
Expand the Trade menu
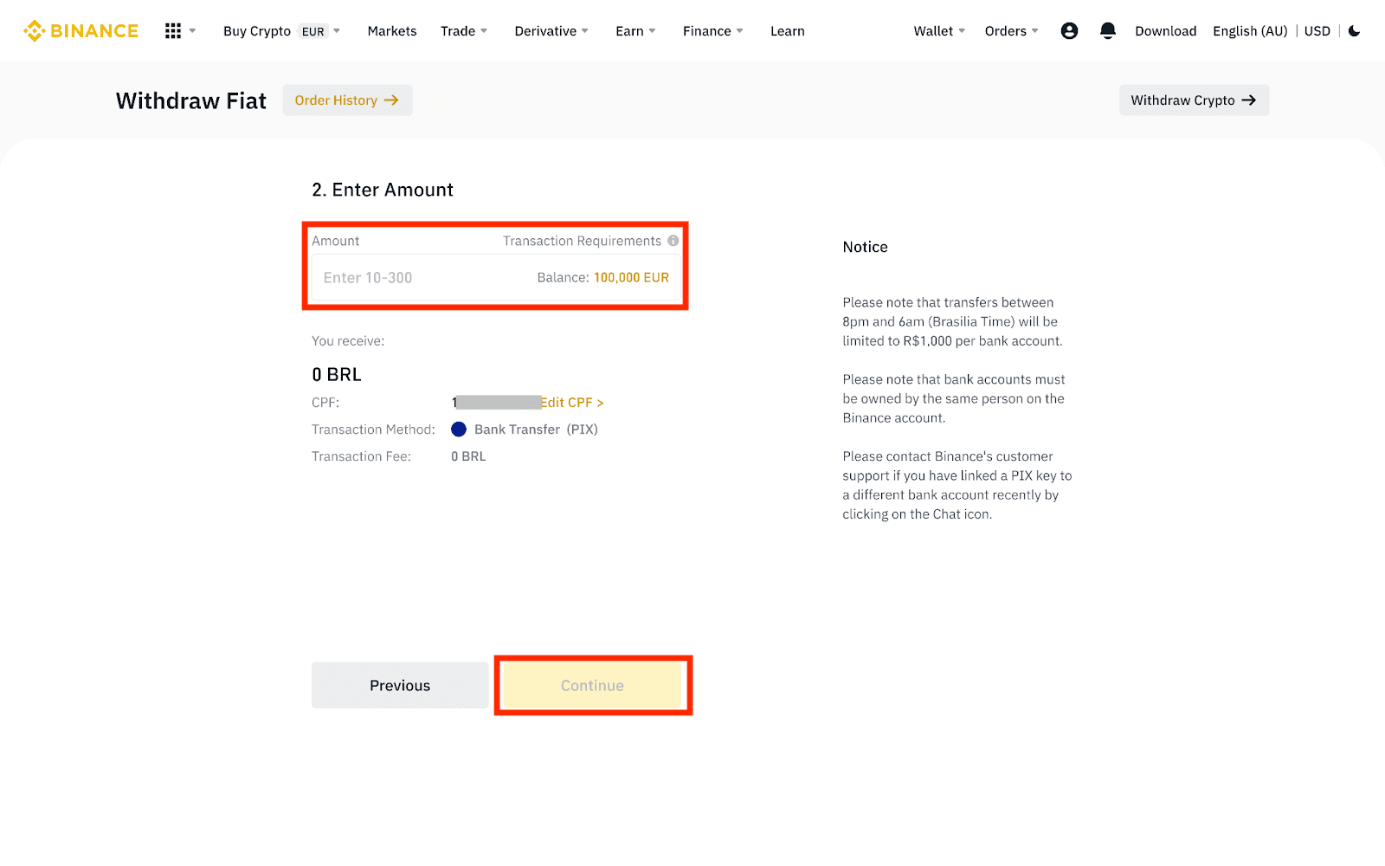463,31
